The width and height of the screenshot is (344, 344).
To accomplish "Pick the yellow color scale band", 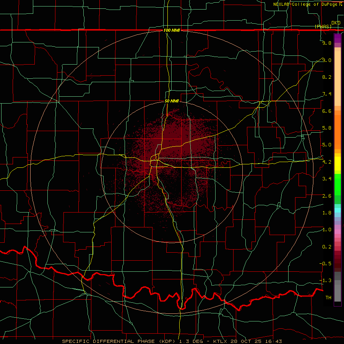I will pos(338,164).
